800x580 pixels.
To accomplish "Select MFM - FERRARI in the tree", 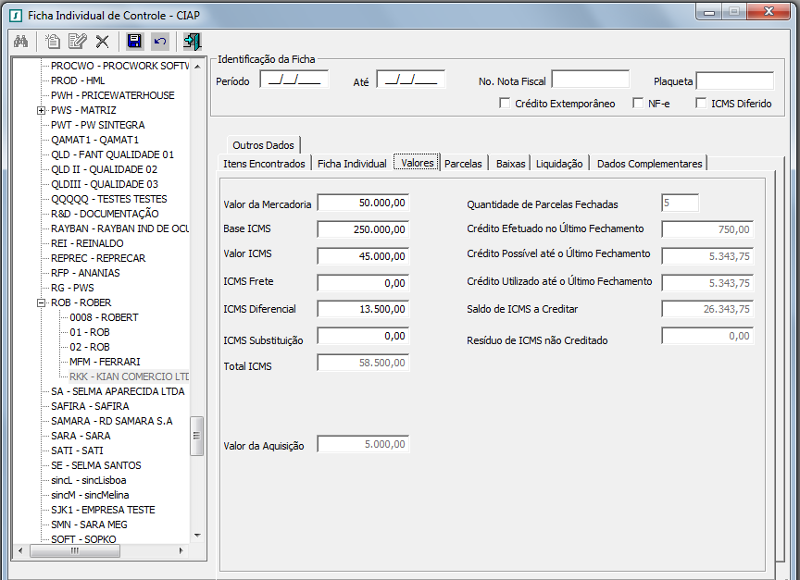I will click(104, 362).
